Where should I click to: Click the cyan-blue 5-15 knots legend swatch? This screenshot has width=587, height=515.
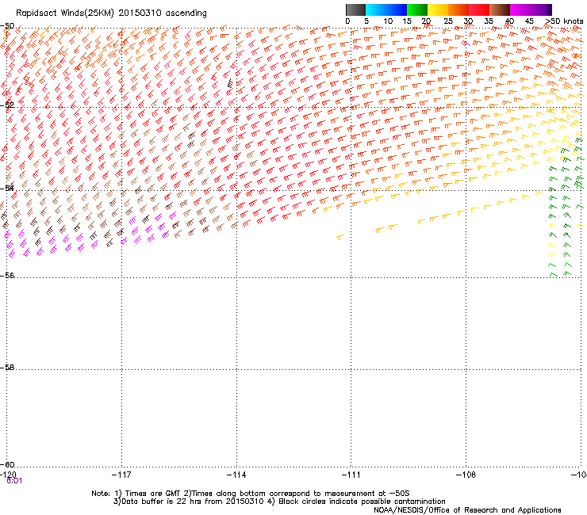(386, 10)
